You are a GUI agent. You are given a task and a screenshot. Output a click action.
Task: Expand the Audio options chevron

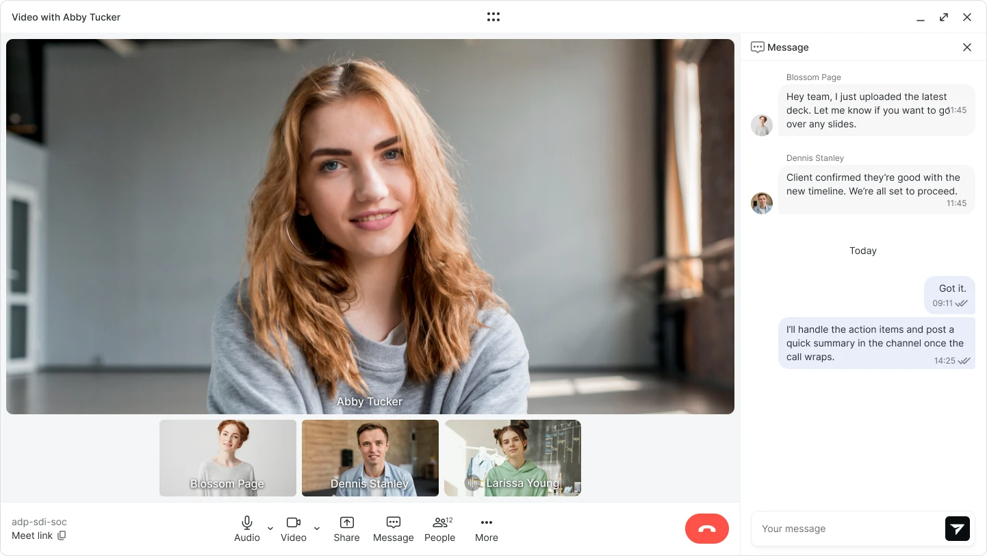tap(270, 529)
